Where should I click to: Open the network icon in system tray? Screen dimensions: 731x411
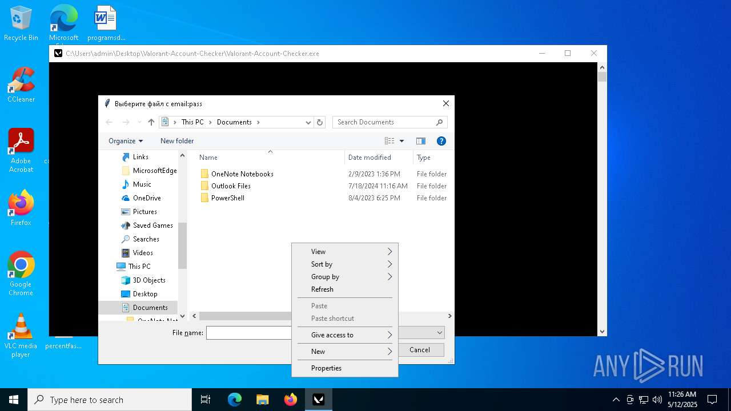[x=644, y=400]
